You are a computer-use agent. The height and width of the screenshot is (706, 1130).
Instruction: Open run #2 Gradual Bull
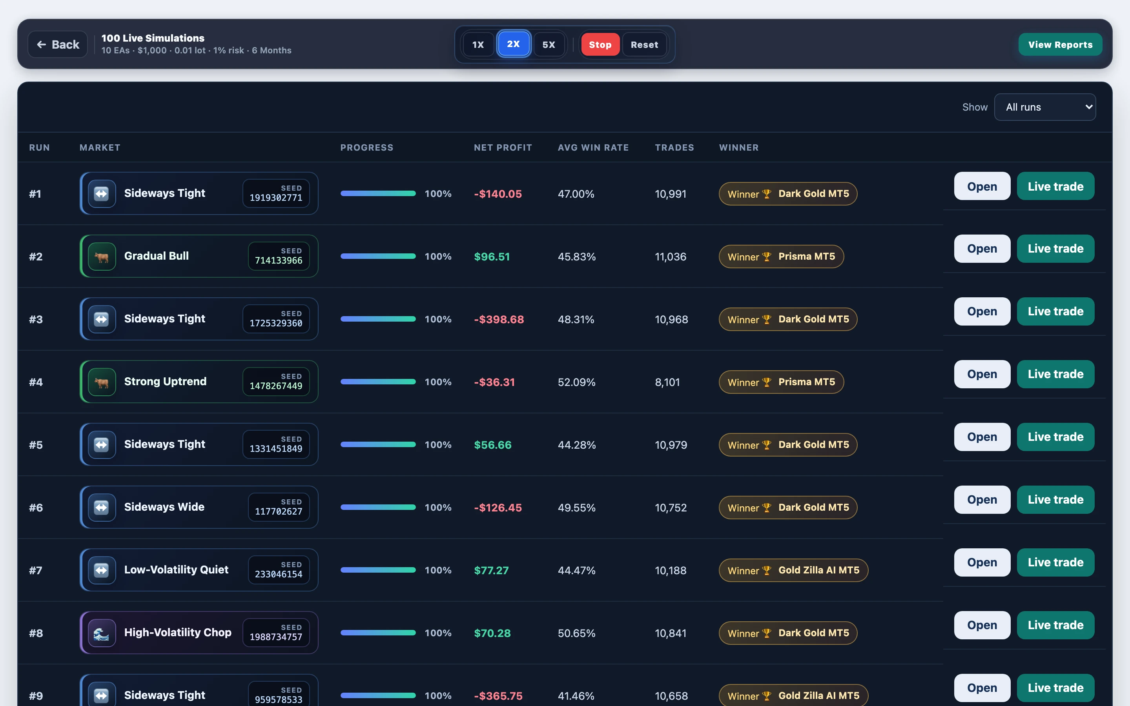[x=982, y=248]
